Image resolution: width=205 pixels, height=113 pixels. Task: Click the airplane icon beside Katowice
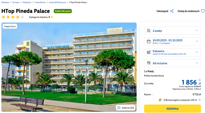pos(149,52)
